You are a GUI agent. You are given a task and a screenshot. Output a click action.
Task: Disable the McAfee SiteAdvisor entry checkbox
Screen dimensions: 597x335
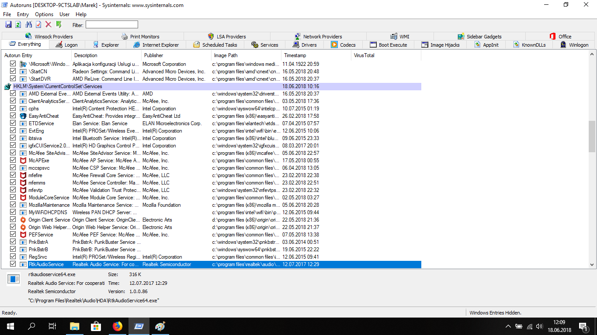(x=13, y=153)
